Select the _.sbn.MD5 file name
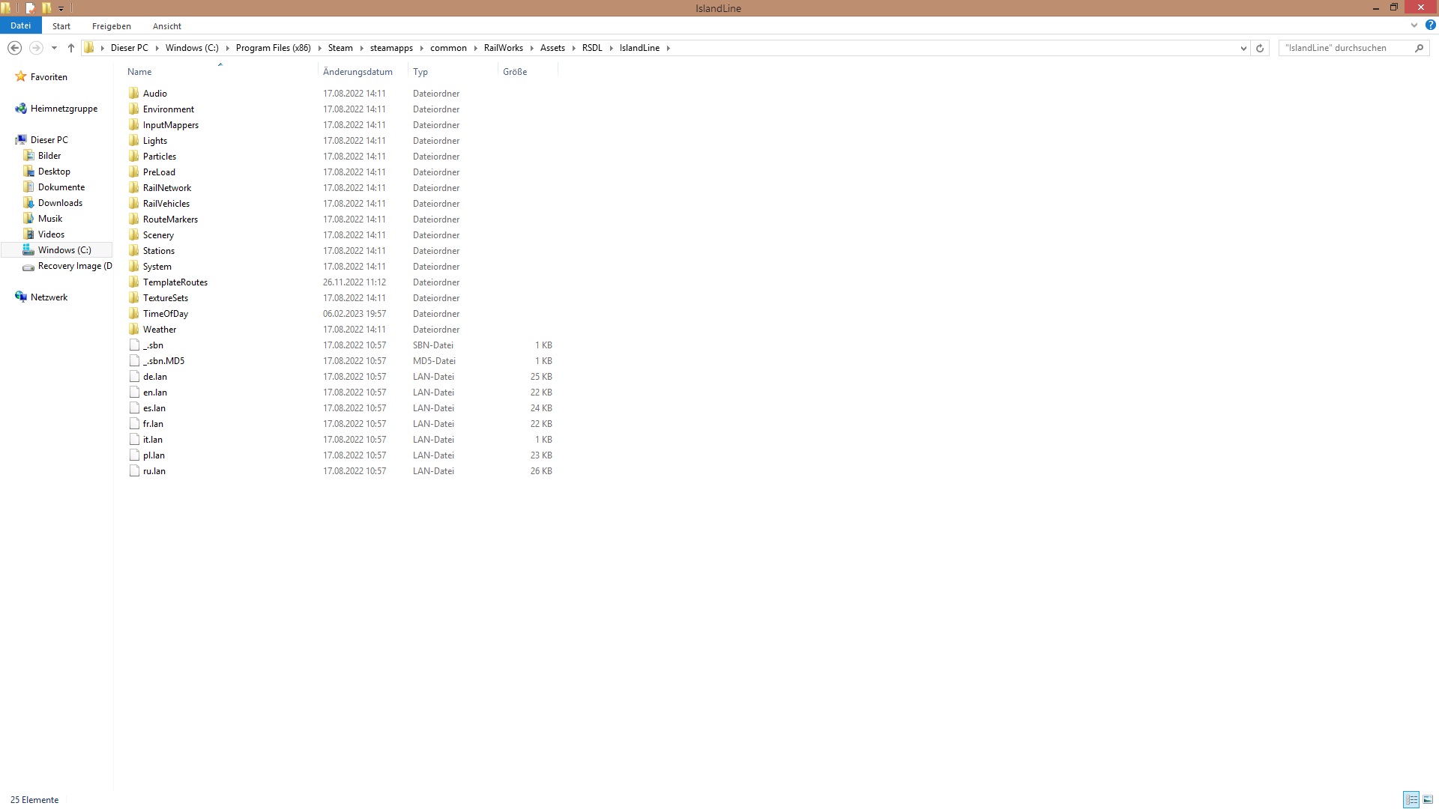This screenshot has height=809, width=1439. [163, 360]
